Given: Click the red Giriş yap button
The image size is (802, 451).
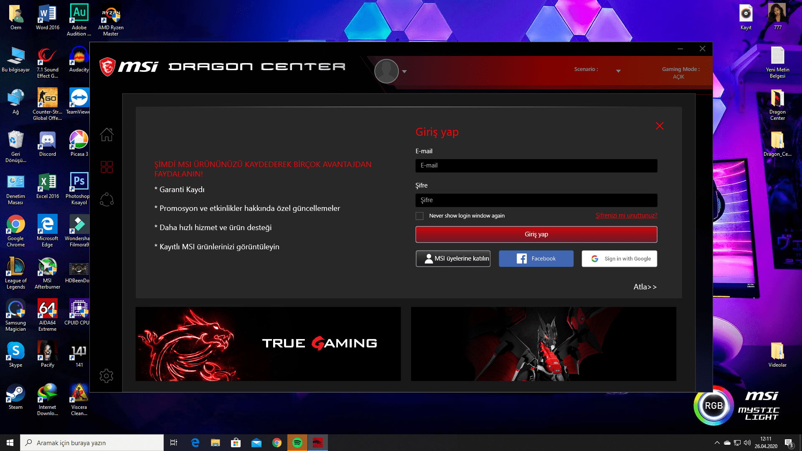Looking at the screenshot, I should coord(536,234).
